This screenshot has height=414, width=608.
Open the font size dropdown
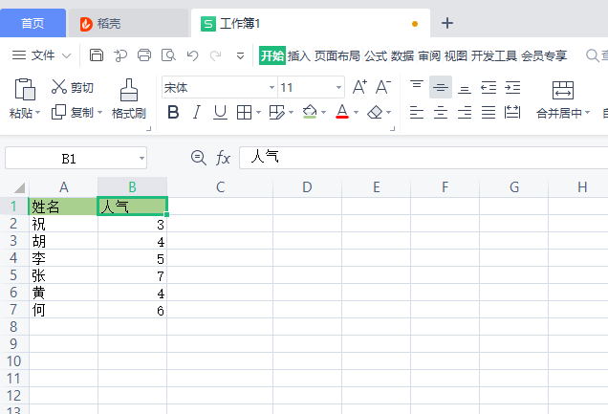click(x=338, y=88)
